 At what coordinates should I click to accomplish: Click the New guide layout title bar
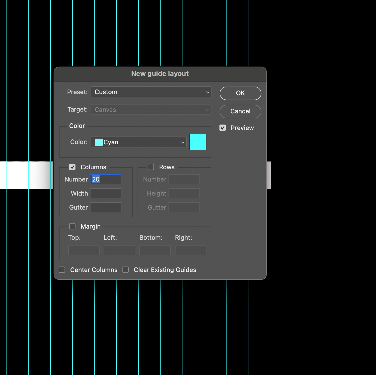[x=160, y=74]
